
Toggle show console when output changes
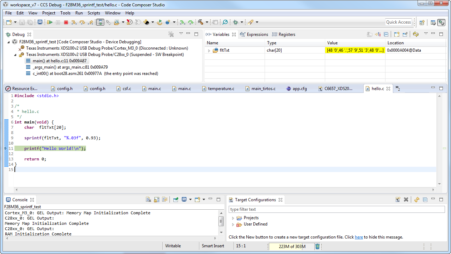tap(165, 199)
